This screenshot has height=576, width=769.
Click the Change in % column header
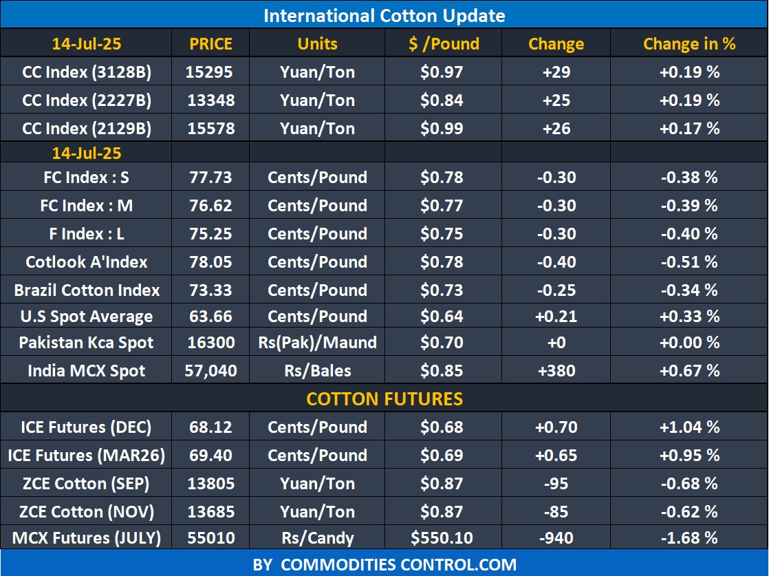689,44
